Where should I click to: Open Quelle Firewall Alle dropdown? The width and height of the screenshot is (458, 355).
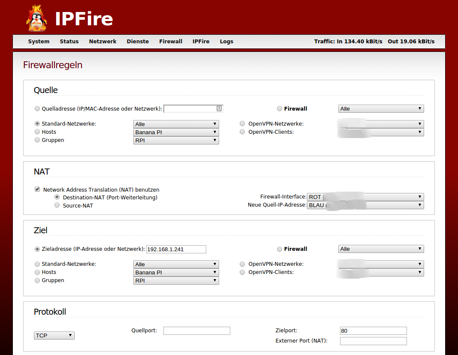(381, 108)
